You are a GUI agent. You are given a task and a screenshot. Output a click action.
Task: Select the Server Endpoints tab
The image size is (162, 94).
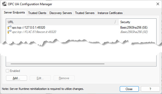click(14, 12)
